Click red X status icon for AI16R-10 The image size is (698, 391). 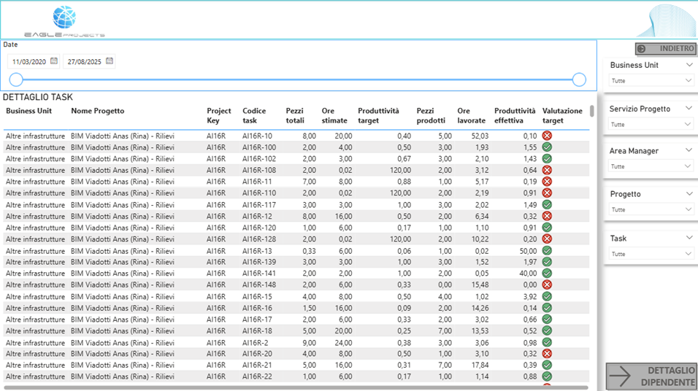pos(547,136)
